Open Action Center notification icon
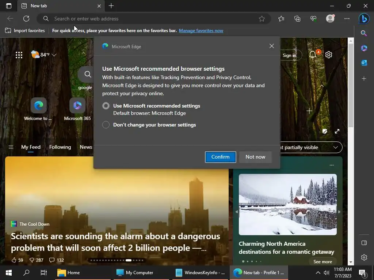This screenshot has height=280, width=374. coord(362,273)
